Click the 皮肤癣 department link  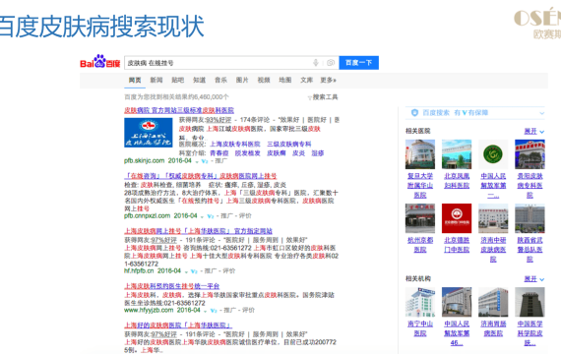pyautogui.click(x=277, y=153)
